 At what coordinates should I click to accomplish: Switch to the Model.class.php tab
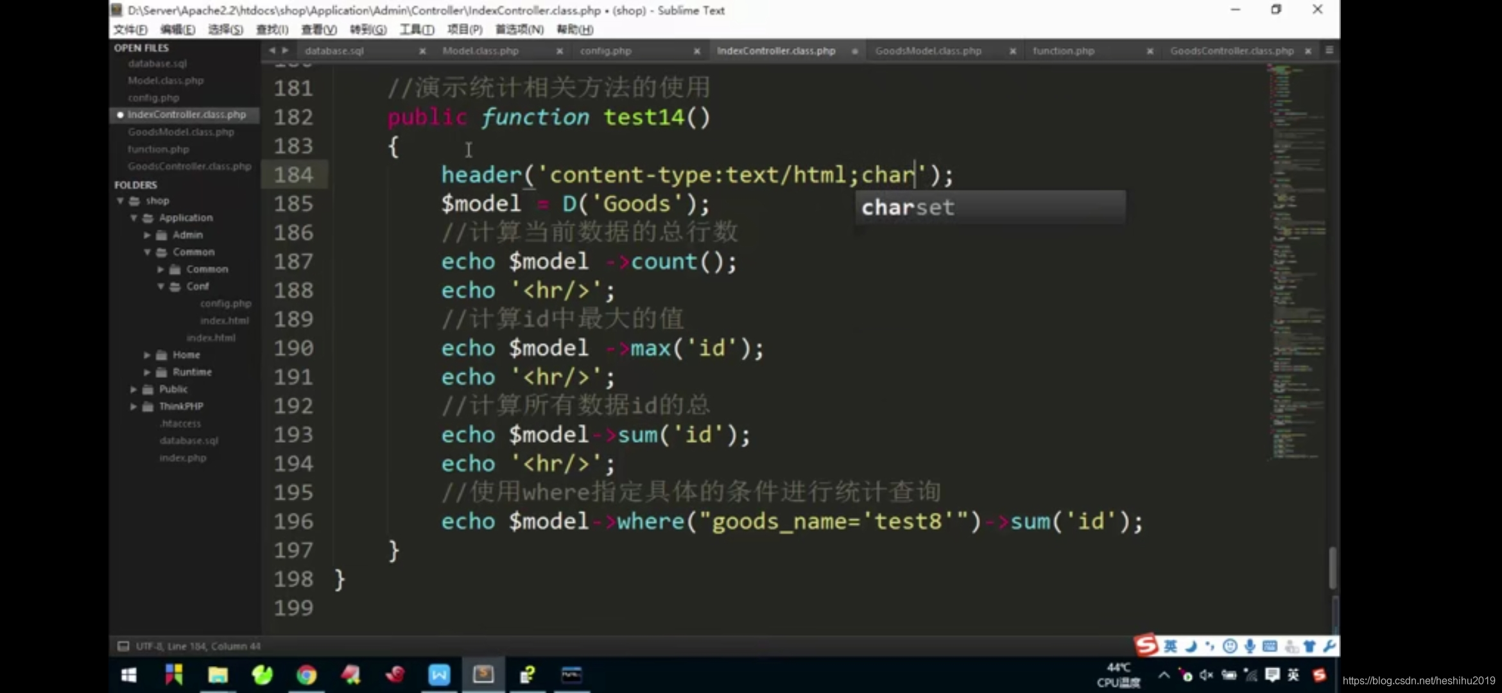(480, 51)
